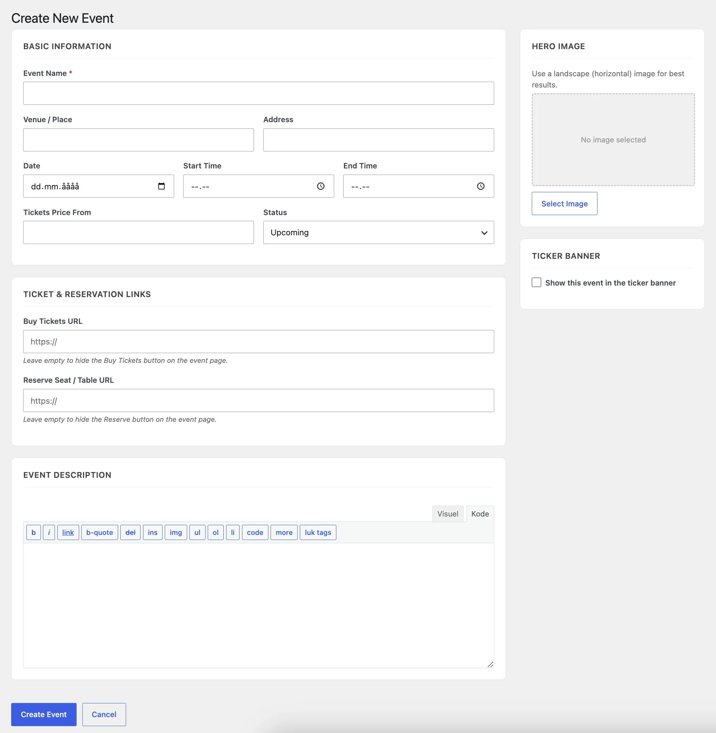Click the No image selected placeholder

[x=613, y=140]
